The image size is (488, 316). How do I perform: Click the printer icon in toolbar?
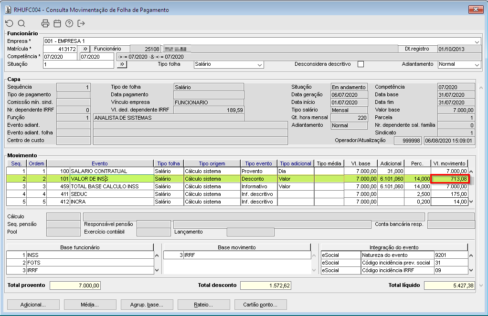pos(45,23)
